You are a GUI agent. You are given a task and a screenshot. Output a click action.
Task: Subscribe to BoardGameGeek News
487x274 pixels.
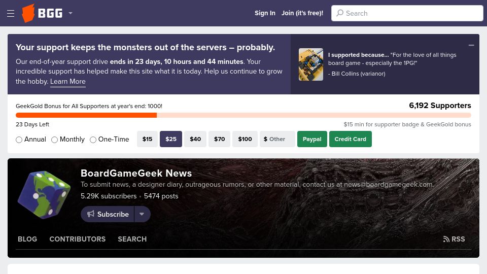(x=108, y=214)
